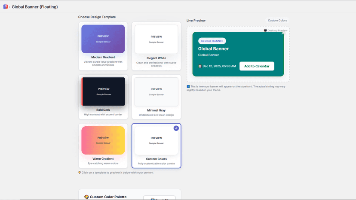Click the lightbulb tip icon under the templates
The image size is (356, 200).
click(x=80, y=173)
